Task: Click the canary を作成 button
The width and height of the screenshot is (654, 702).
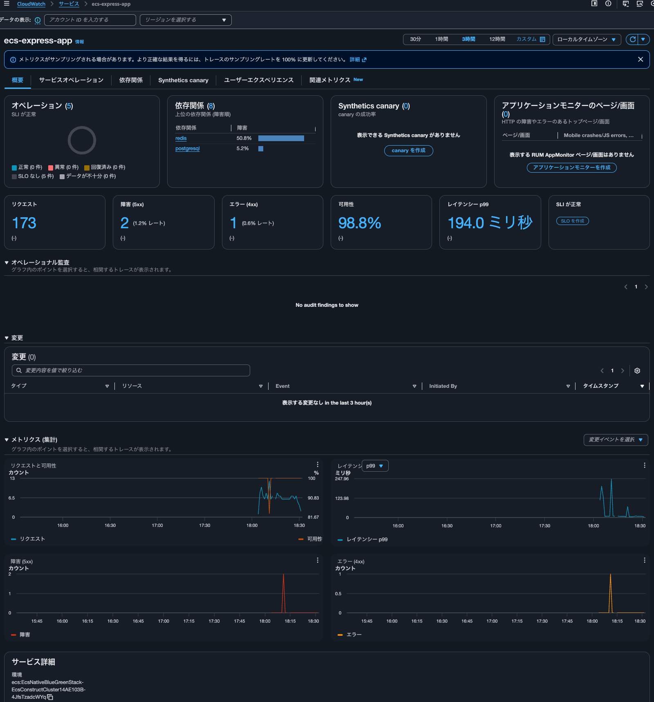Action: [408, 151]
